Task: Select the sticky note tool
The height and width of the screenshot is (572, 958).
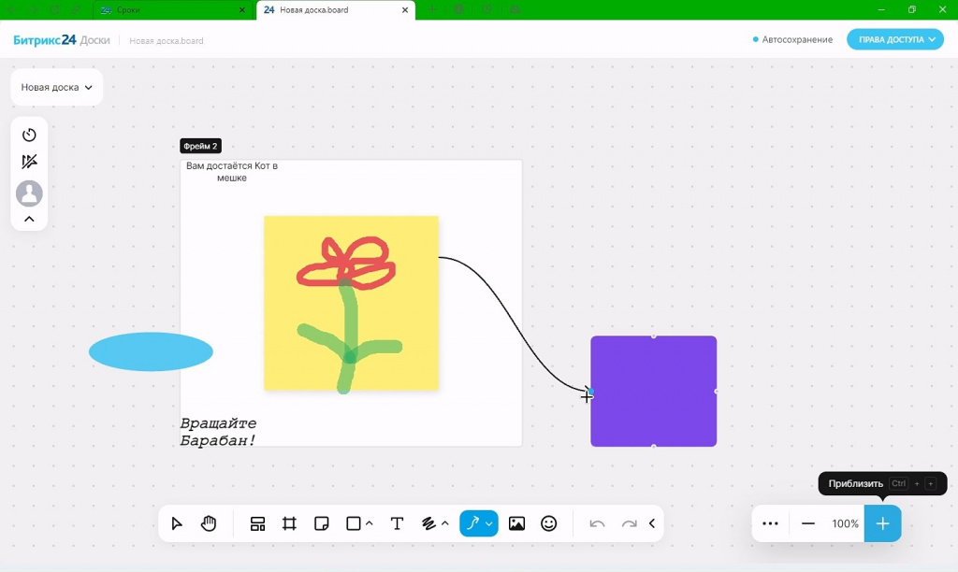Action: (322, 523)
